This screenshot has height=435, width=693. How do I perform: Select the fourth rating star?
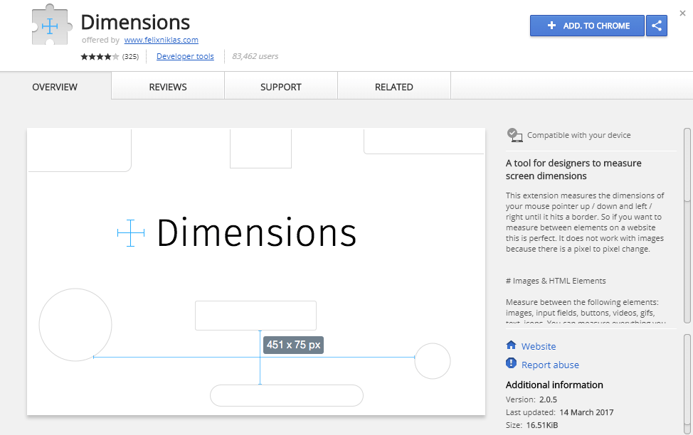[x=107, y=56]
